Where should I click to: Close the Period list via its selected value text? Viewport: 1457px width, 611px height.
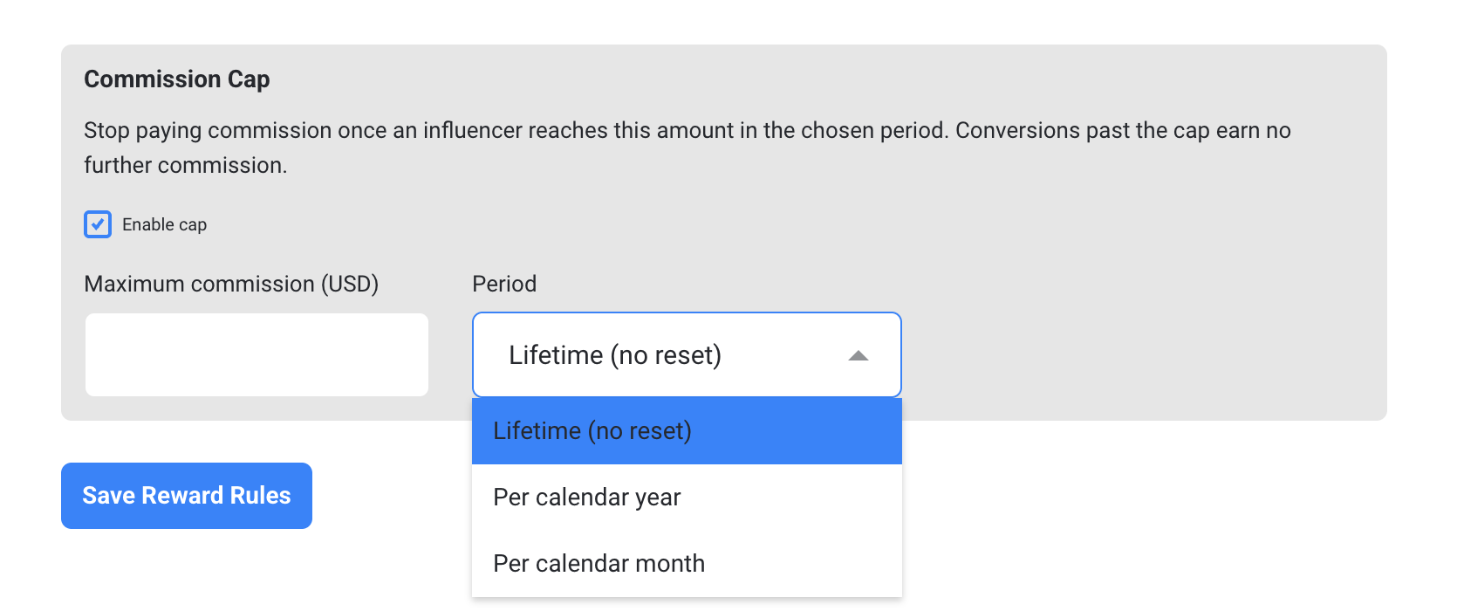[x=615, y=355]
